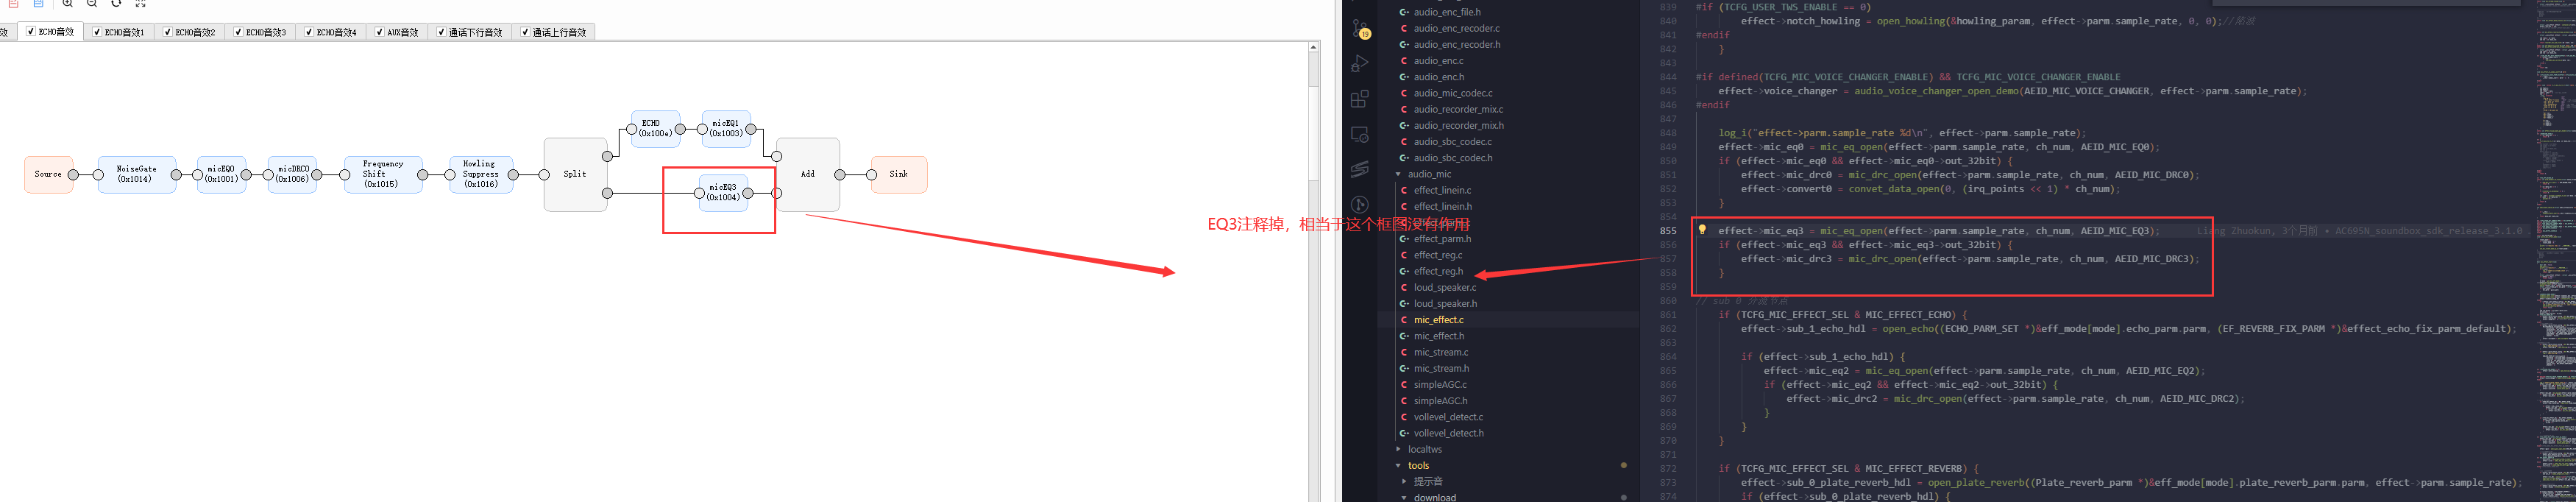Open the Extensions view in activity bar
Image resolution: width=2576 pixels, height=502 pixels.
(x=1360, y=99)
